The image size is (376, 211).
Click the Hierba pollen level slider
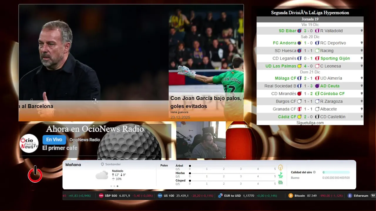(x=232, y=173)
